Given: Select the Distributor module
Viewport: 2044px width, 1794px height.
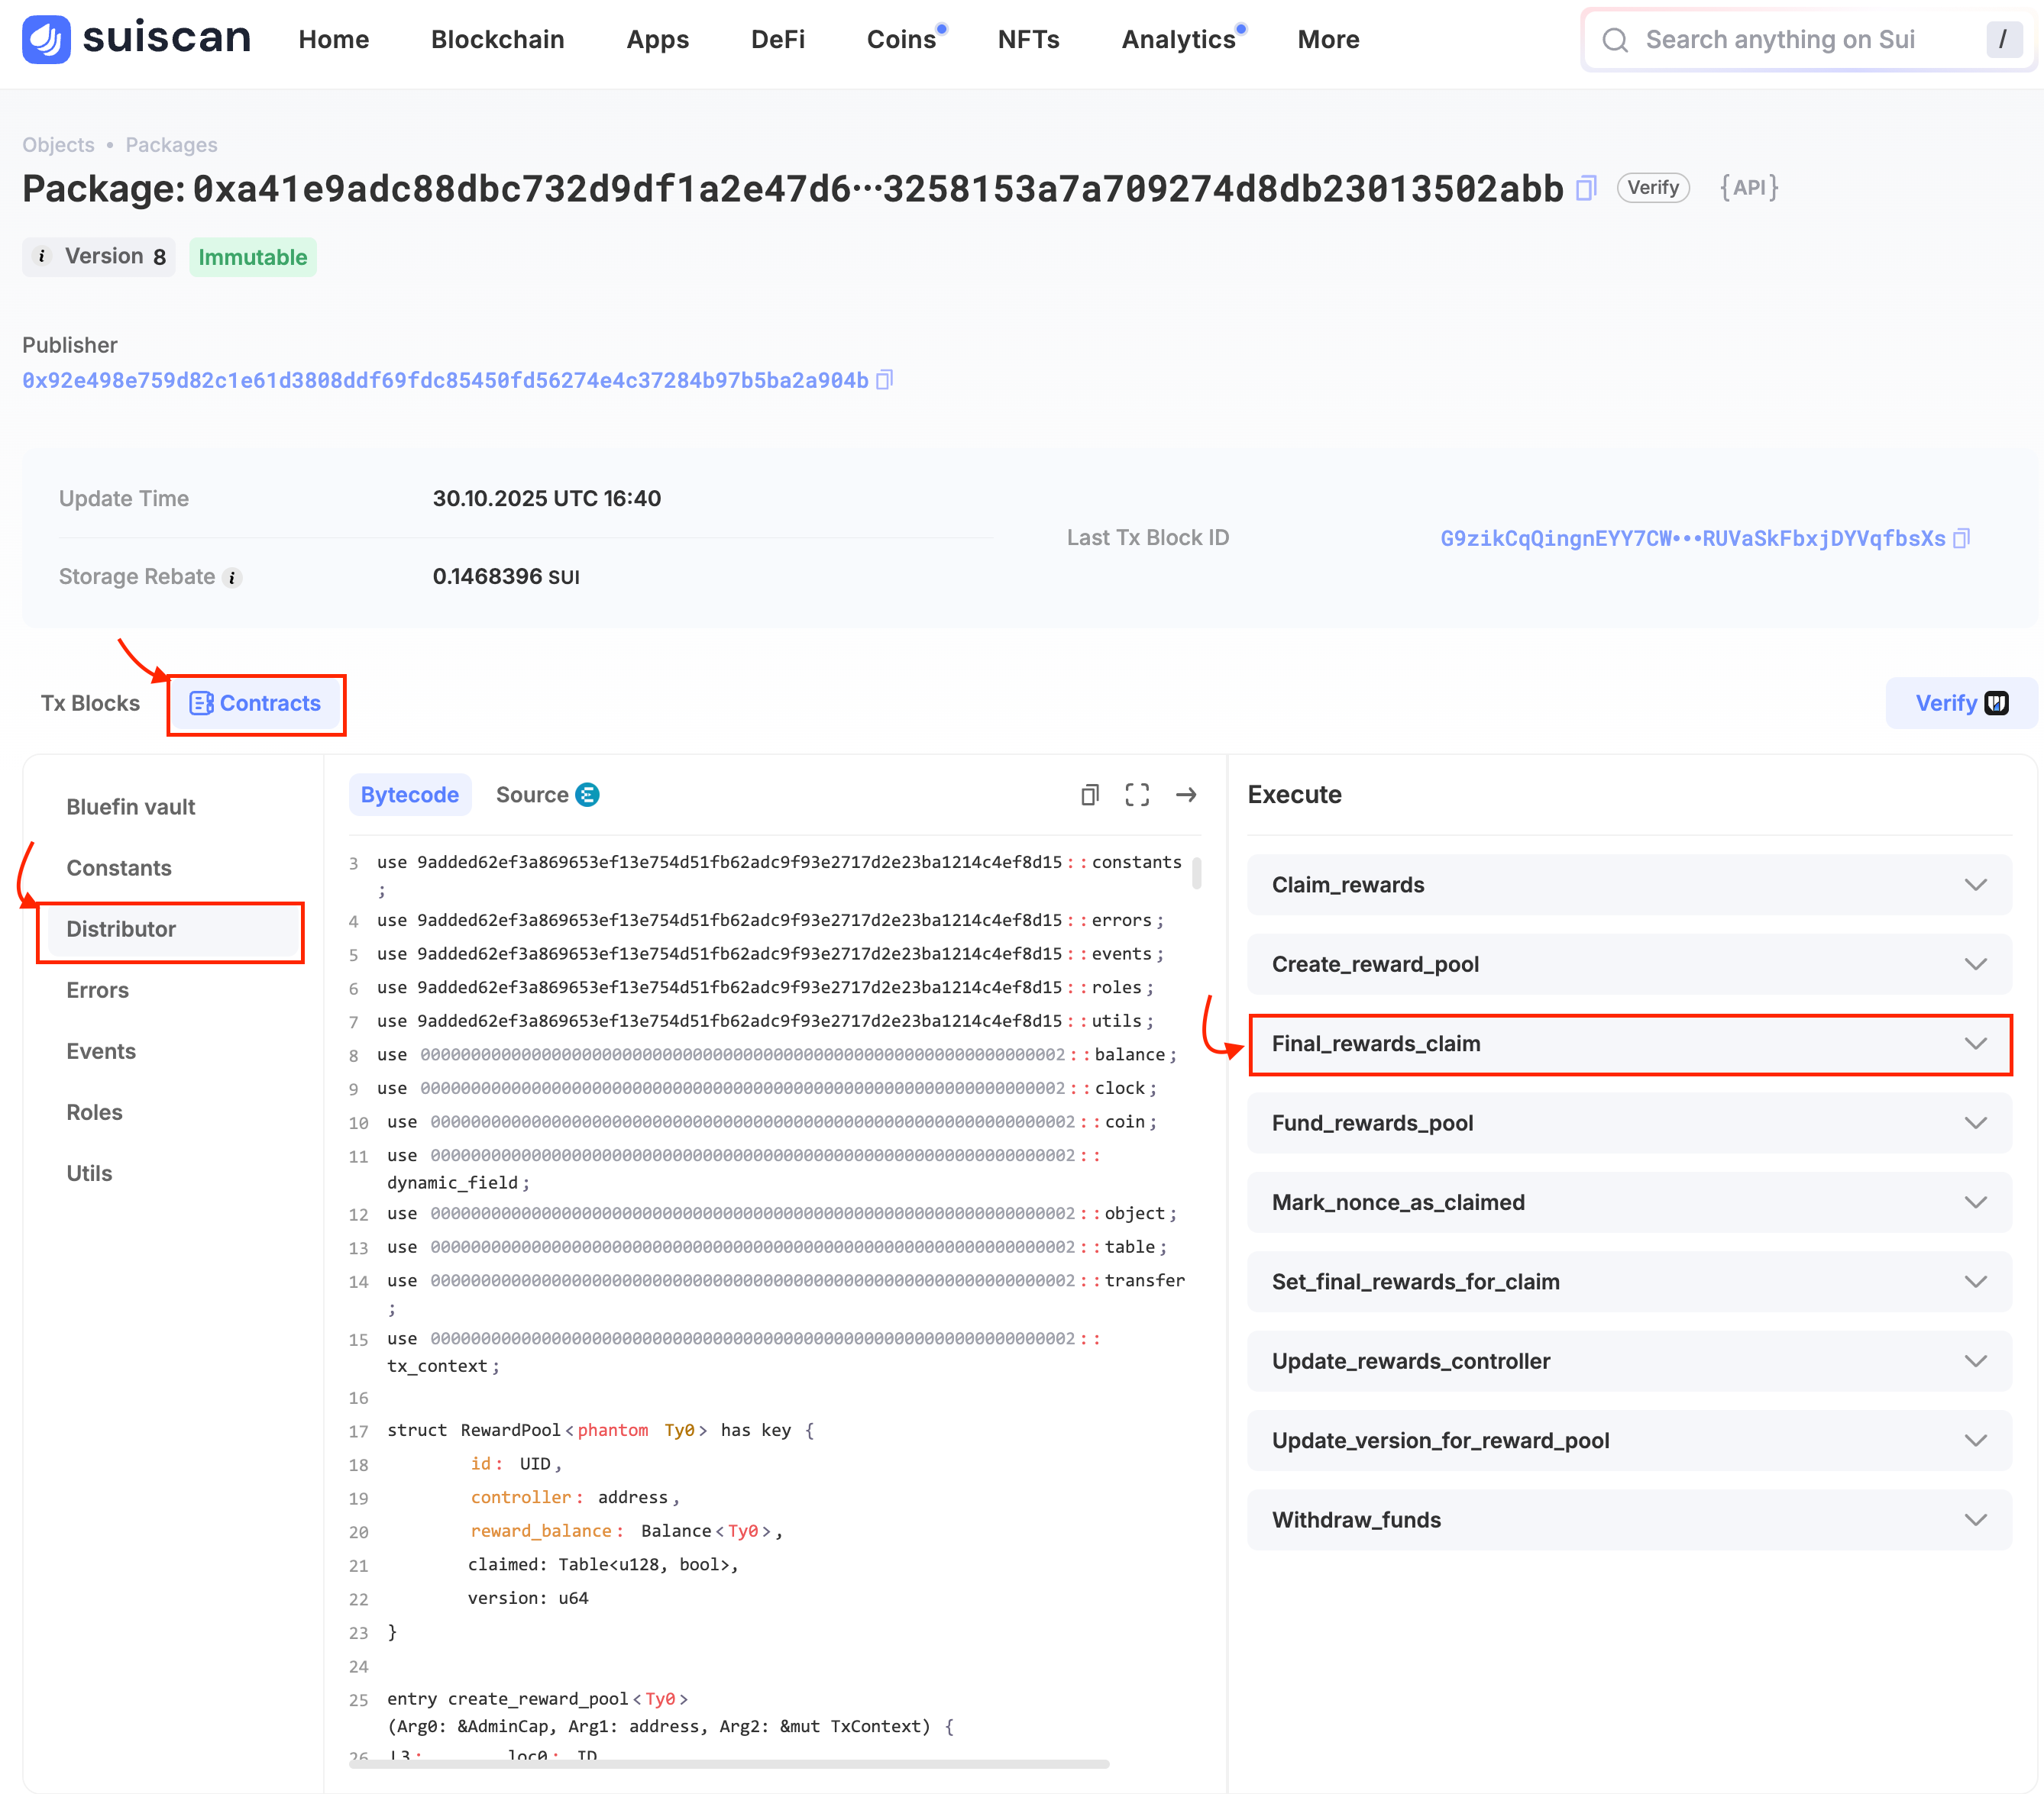Looking at the screenshot, I should pyautogui.click(x=121, y=928).
